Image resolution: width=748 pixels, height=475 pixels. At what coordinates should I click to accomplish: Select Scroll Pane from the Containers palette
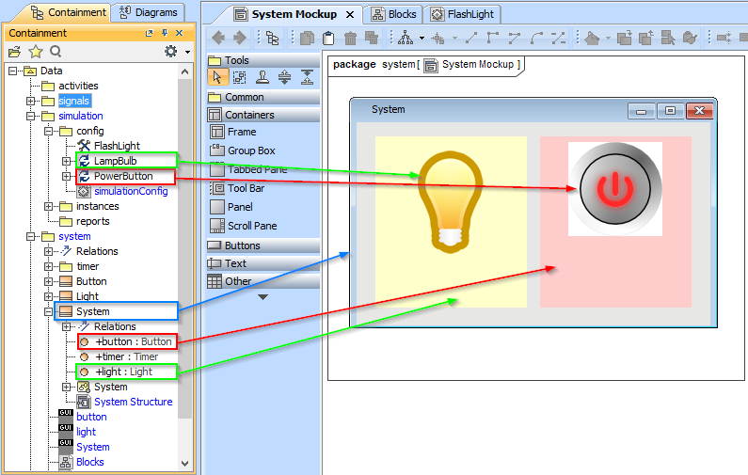point(251,226)
